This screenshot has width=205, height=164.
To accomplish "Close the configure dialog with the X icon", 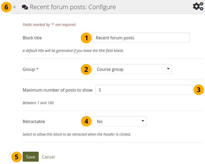I will (x=14, y=7).
